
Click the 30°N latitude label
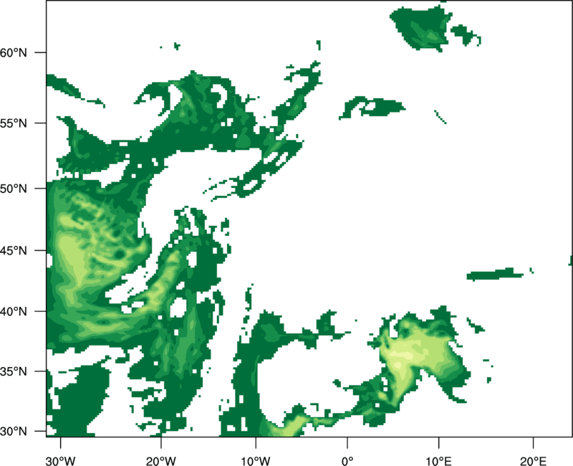point(14,432)
